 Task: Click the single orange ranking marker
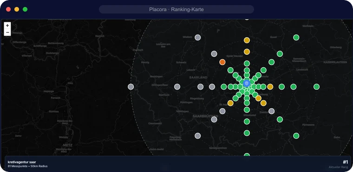point(222,62)
